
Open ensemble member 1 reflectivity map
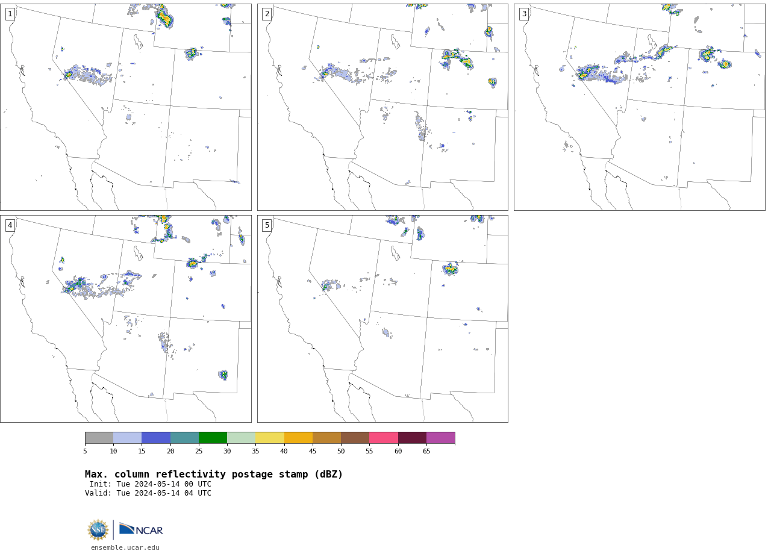coord(125,107)
